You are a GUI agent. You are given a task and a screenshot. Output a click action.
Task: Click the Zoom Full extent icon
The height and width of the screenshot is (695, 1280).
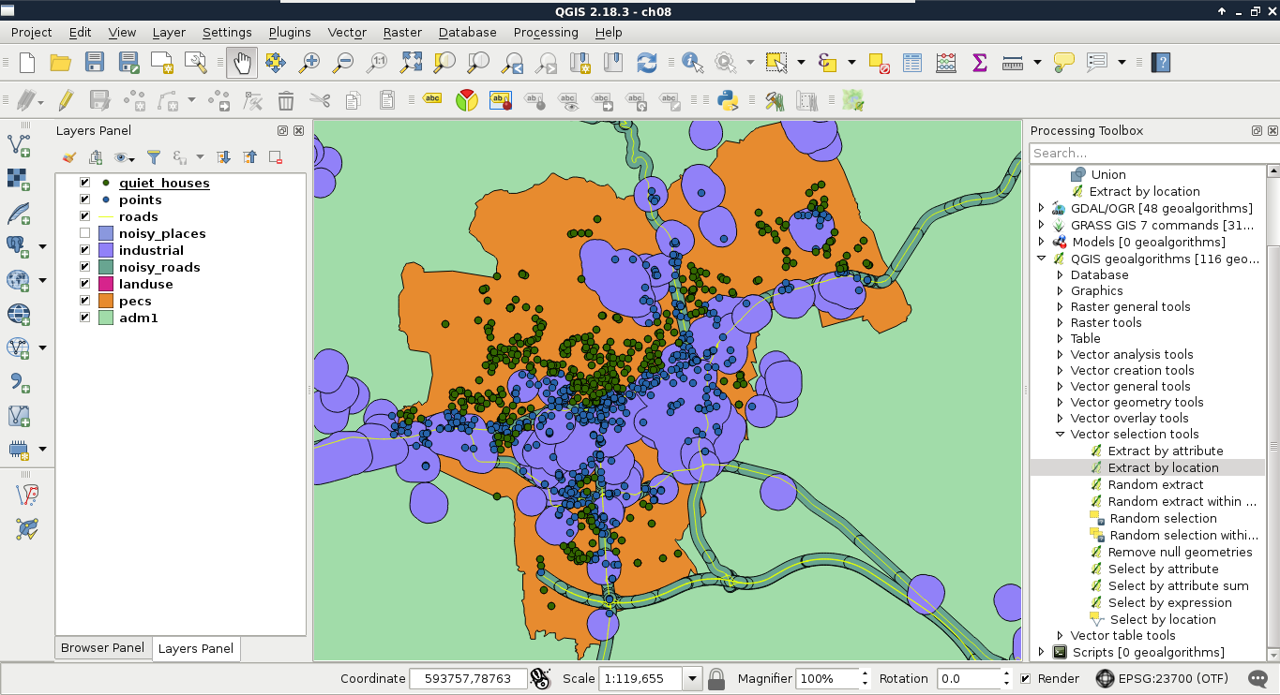(x=411, y=63)
